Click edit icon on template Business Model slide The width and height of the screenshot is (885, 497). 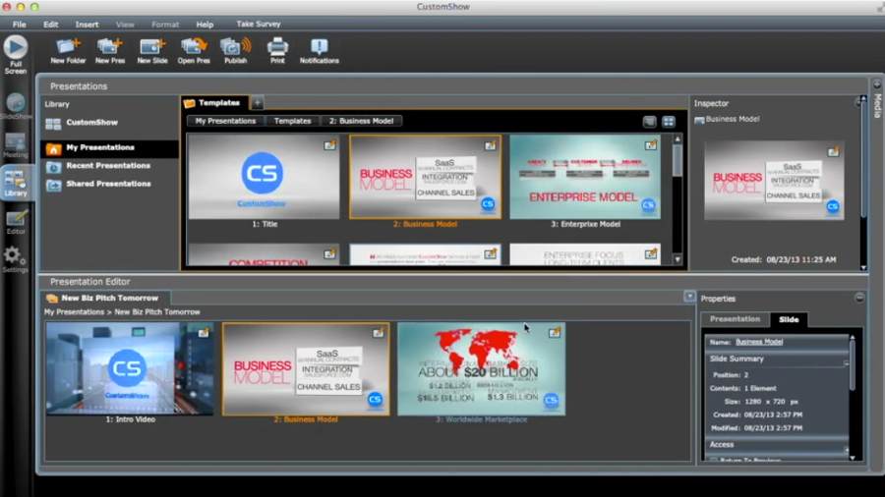[x=490, y=145]
